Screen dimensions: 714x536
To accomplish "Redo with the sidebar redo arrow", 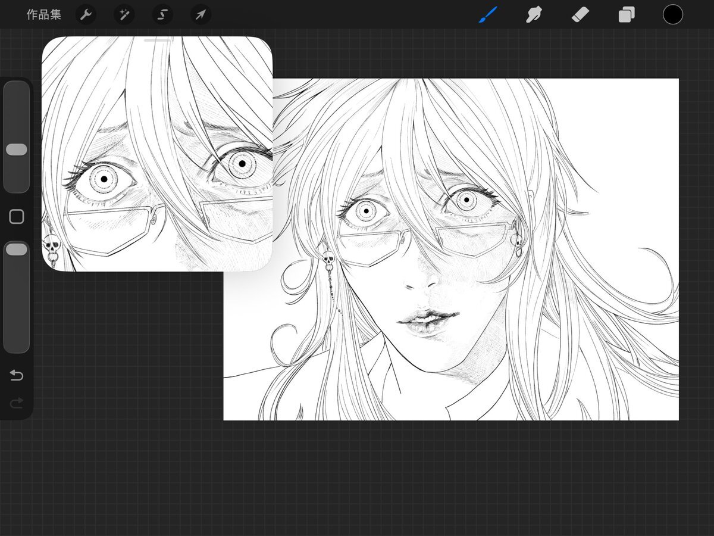I will click(17, 403).
